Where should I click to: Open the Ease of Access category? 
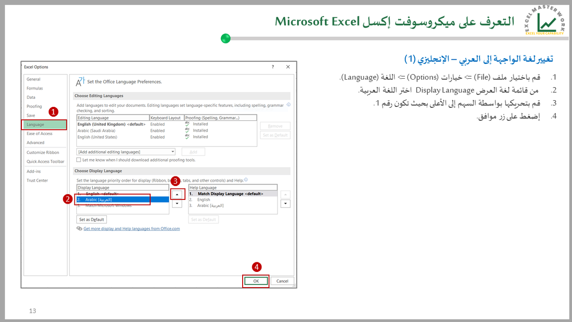pyautogui.click(x=45, y=134)
